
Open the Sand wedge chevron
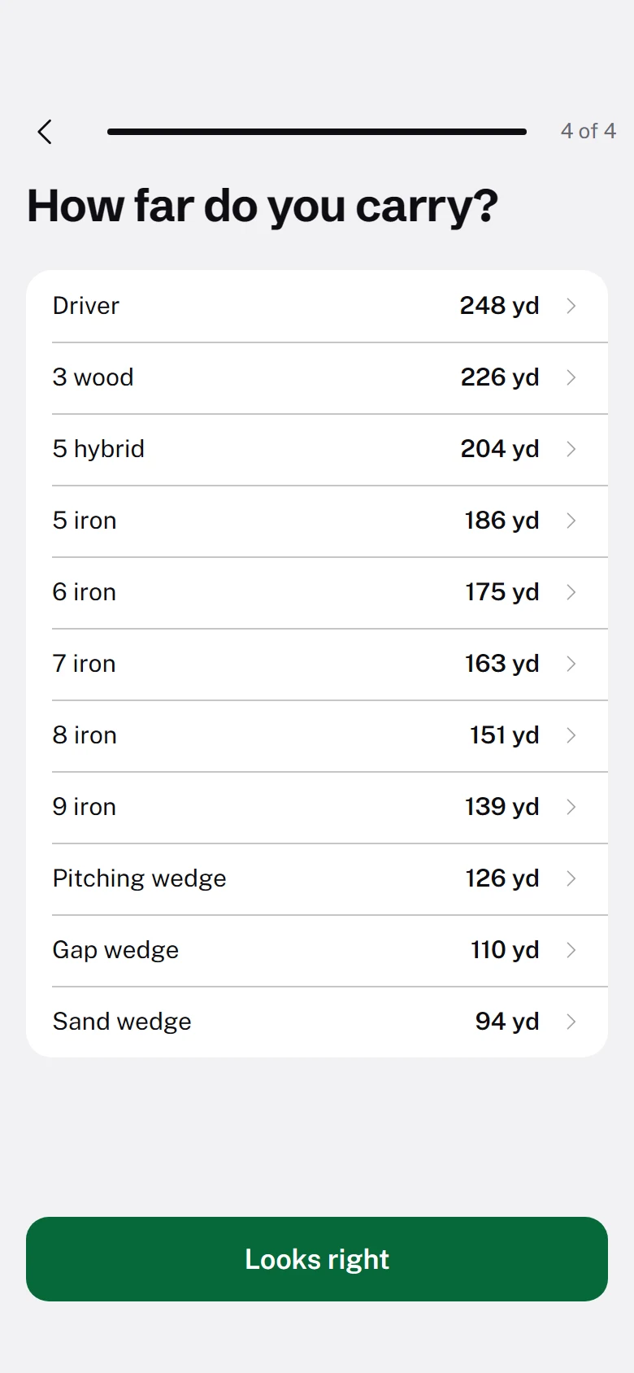(x=571, y=1022)
